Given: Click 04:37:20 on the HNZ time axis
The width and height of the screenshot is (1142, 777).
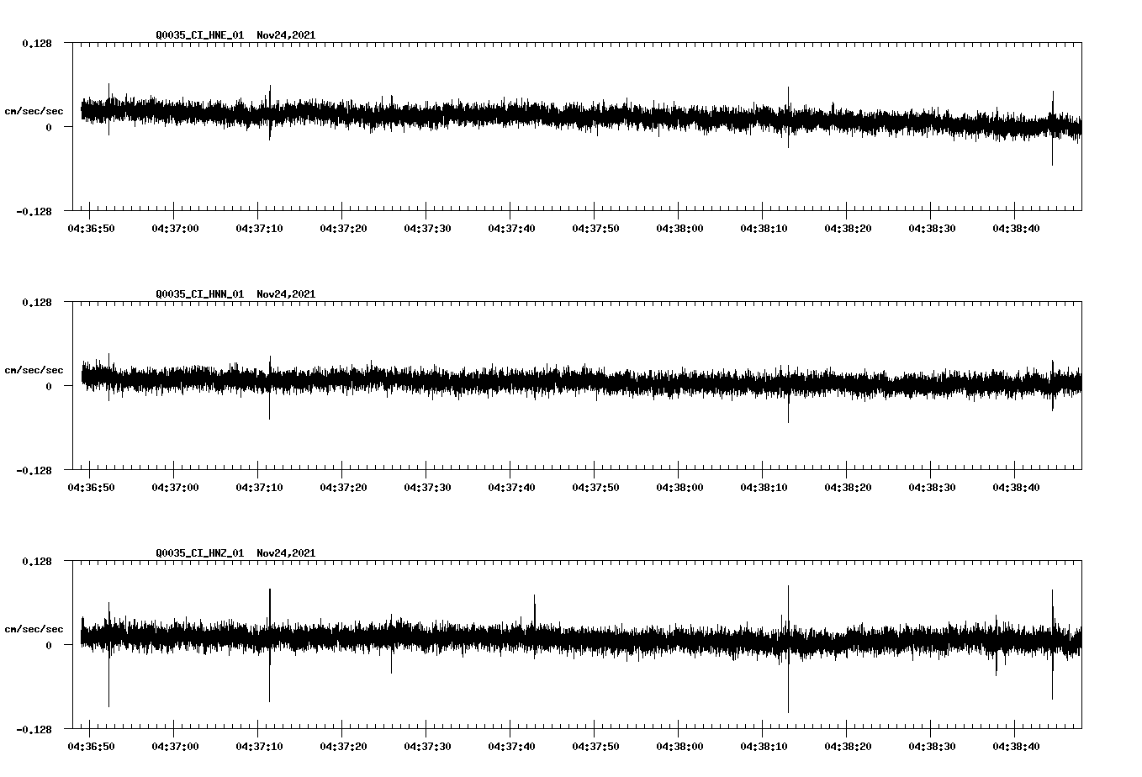Looking at the screenshot, I should pyautogui.click(x=343, y=747).
